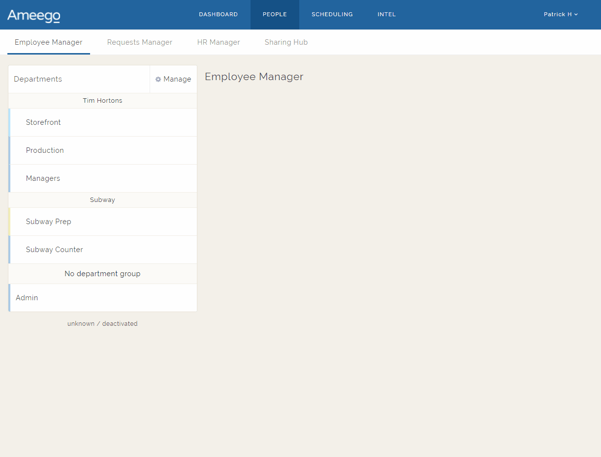Click the Ameego logo
The image size is (601, 457).
33,16
